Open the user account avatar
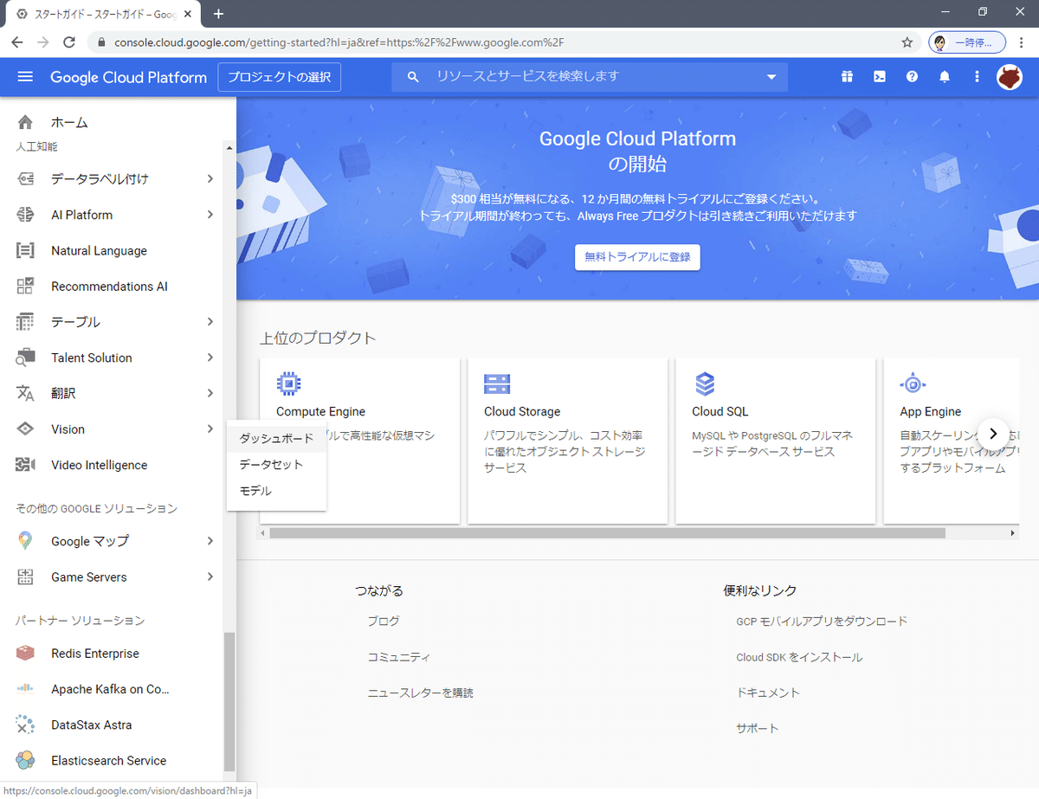This screenshot has width=1039, height=799. (x=1010, y=77)
